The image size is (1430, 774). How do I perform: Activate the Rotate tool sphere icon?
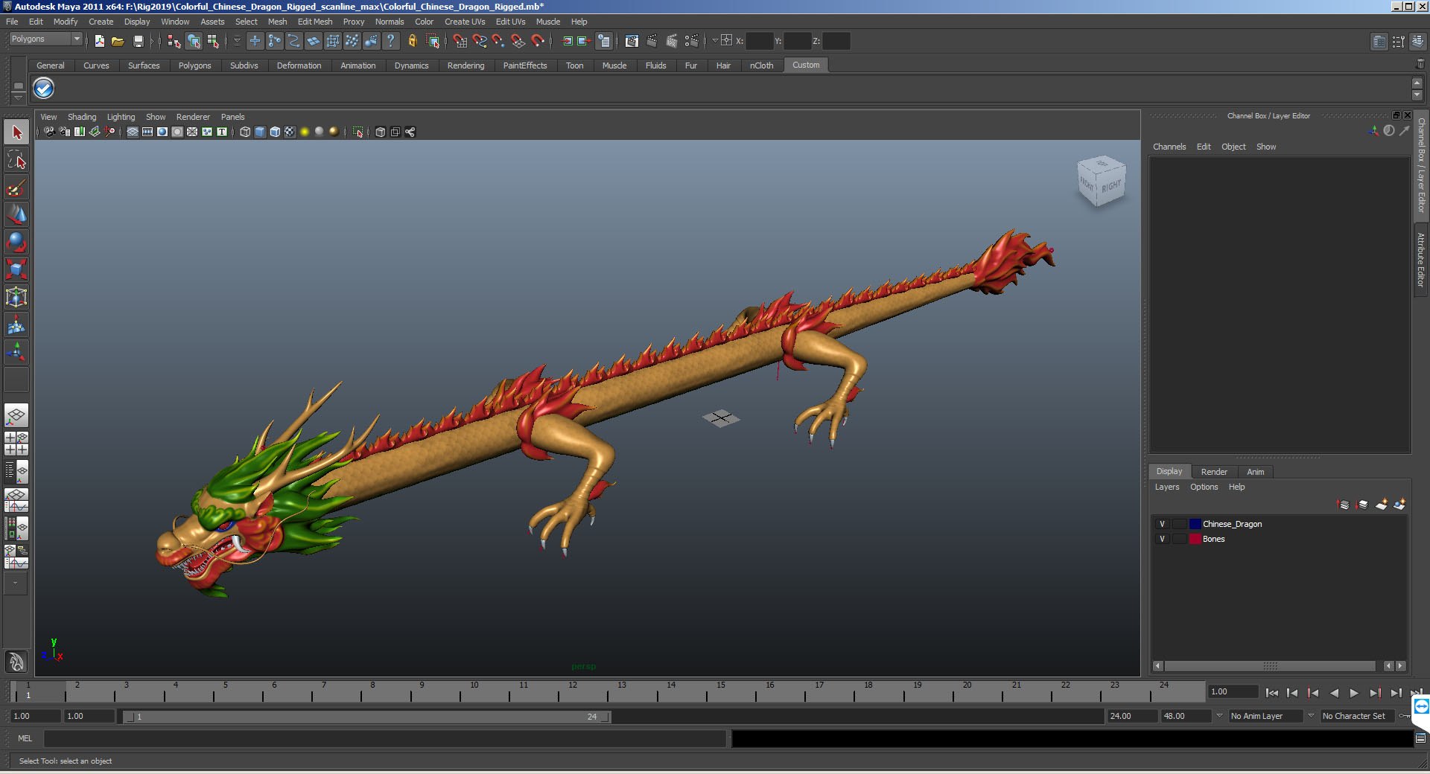point(16,242)
